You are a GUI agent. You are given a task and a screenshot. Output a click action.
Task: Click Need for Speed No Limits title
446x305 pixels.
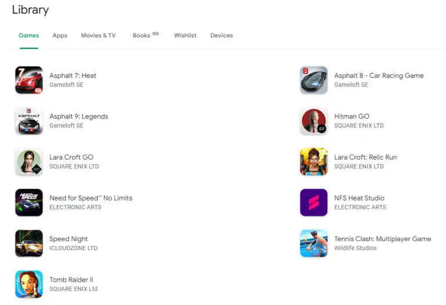tap(91, 198)
